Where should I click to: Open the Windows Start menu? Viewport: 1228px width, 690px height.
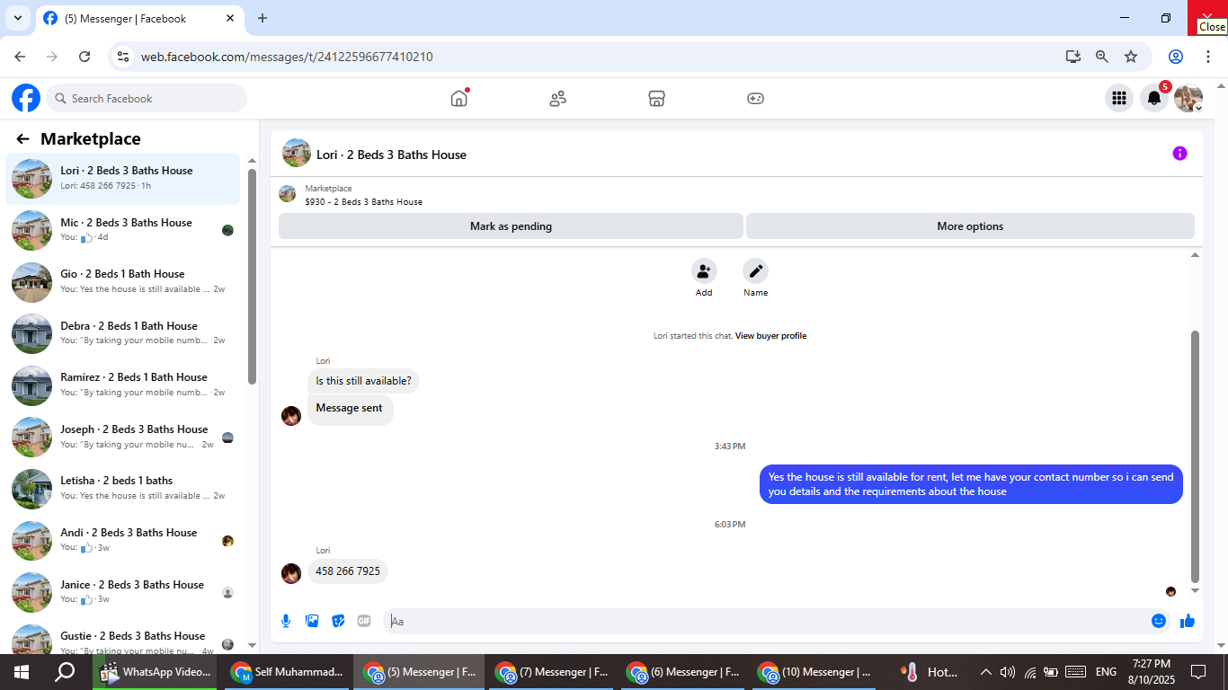click(x=22, y=672)
